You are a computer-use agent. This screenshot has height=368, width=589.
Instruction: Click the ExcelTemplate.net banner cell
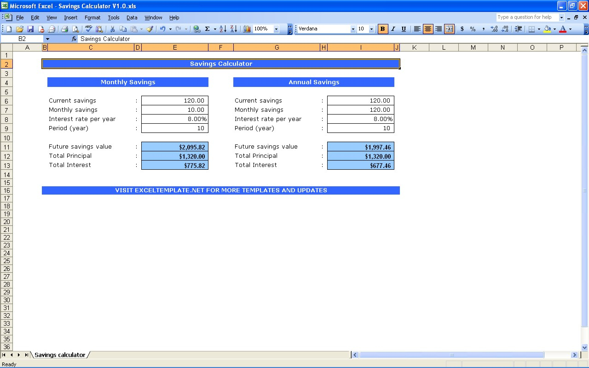click(x=221, y=190)
